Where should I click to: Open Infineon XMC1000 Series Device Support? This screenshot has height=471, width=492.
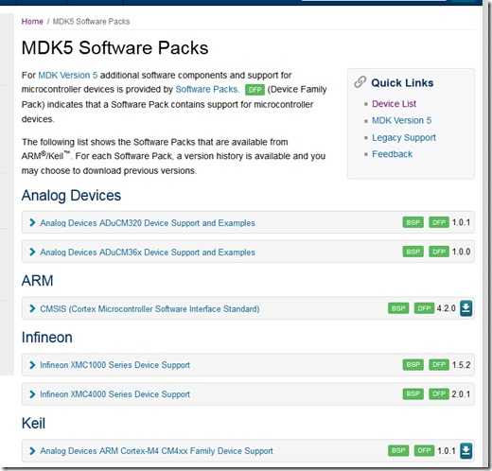114,365
